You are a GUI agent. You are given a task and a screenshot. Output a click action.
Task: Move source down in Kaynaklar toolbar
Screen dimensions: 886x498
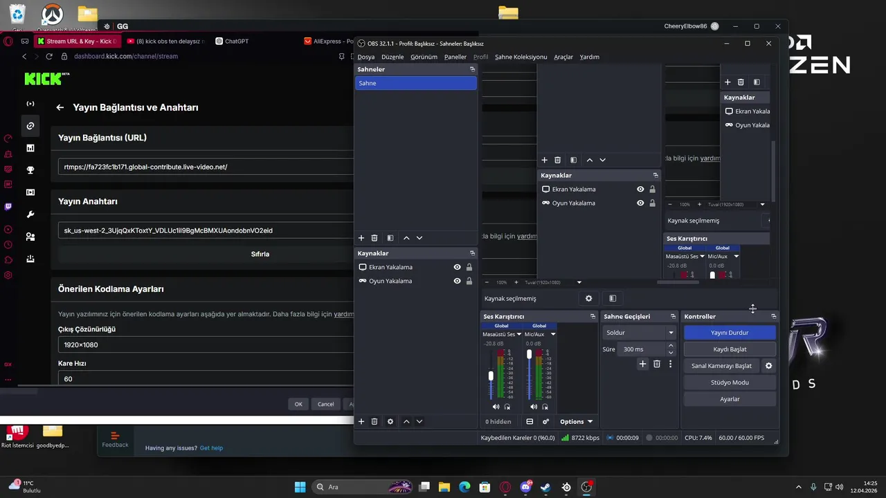pyautogui.click(x=419, y=421)
